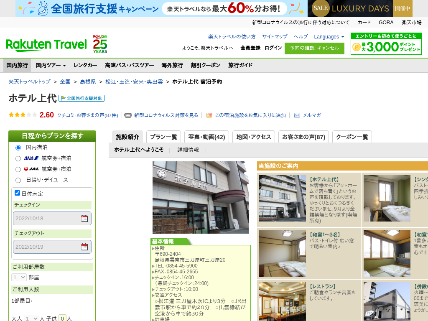The height and width of the screenshot is (321, 428).
Task: Click the Rakuten Travel logo
Action: pyautogui.click(x=46, y=45)
